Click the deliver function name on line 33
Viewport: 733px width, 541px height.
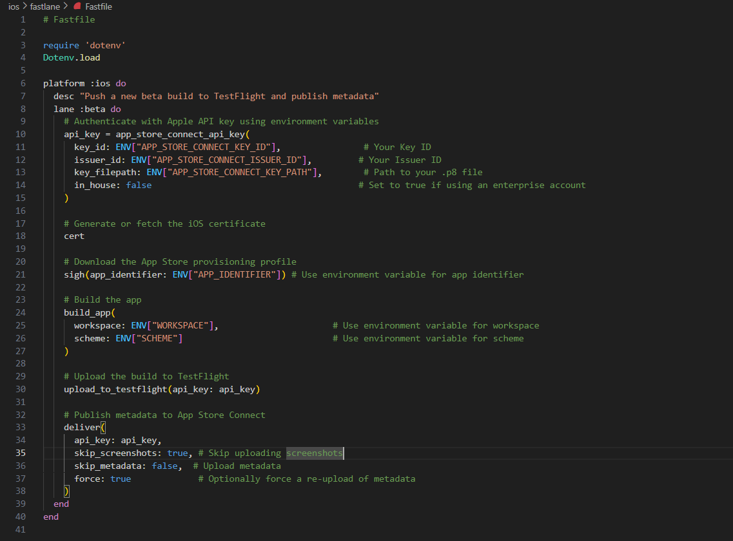82,427
